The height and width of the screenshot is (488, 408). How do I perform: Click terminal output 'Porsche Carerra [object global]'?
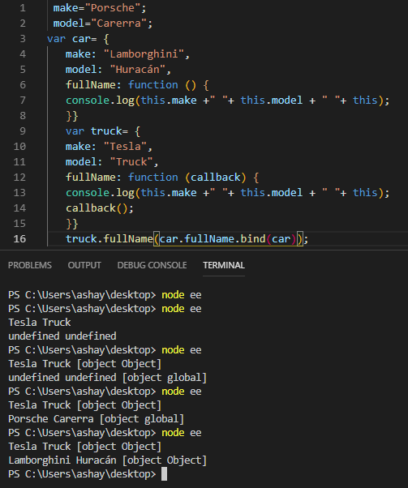coord(96,419)
